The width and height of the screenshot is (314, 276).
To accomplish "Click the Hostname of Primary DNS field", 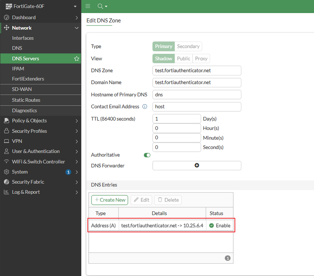I will [197, 95].
